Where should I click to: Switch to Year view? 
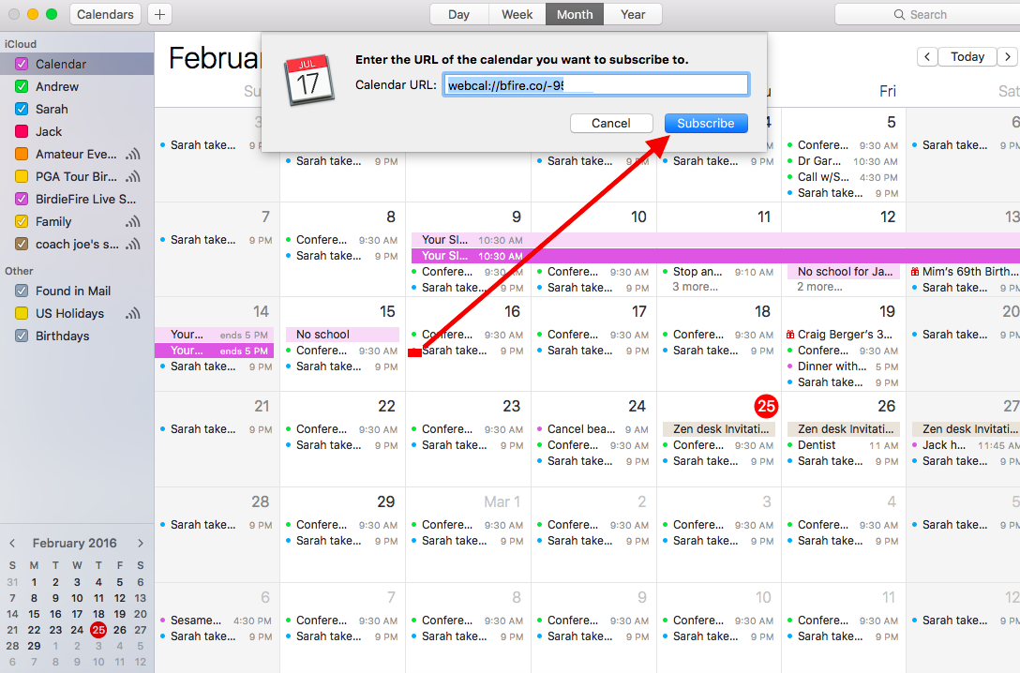633,14
